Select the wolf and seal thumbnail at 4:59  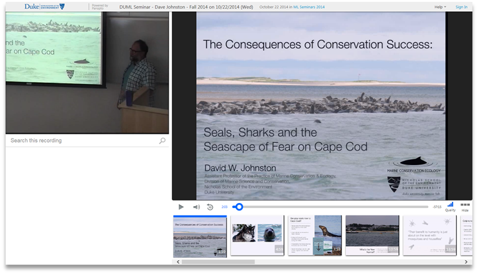pos(257,235)
